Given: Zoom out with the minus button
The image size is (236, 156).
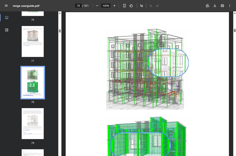Looking at the screenshot, I should click(x=97, y=6).
